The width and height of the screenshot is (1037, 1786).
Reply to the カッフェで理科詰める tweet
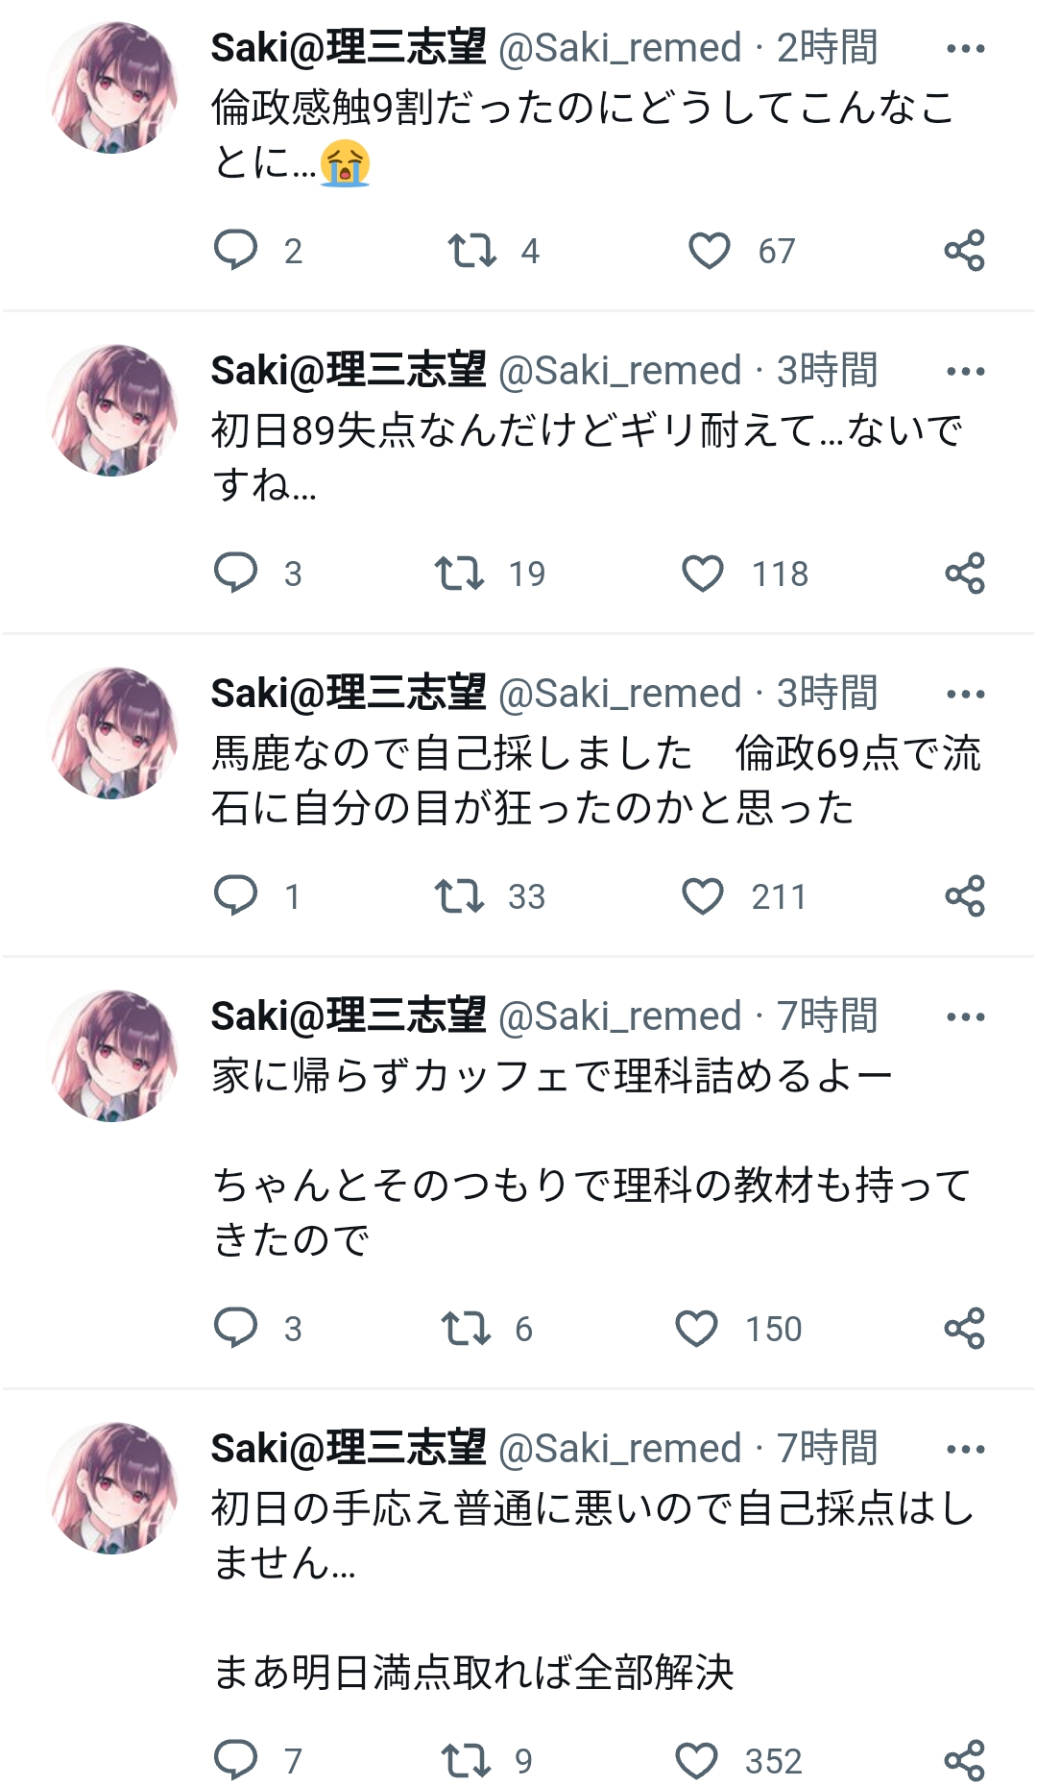[235, 1328]
